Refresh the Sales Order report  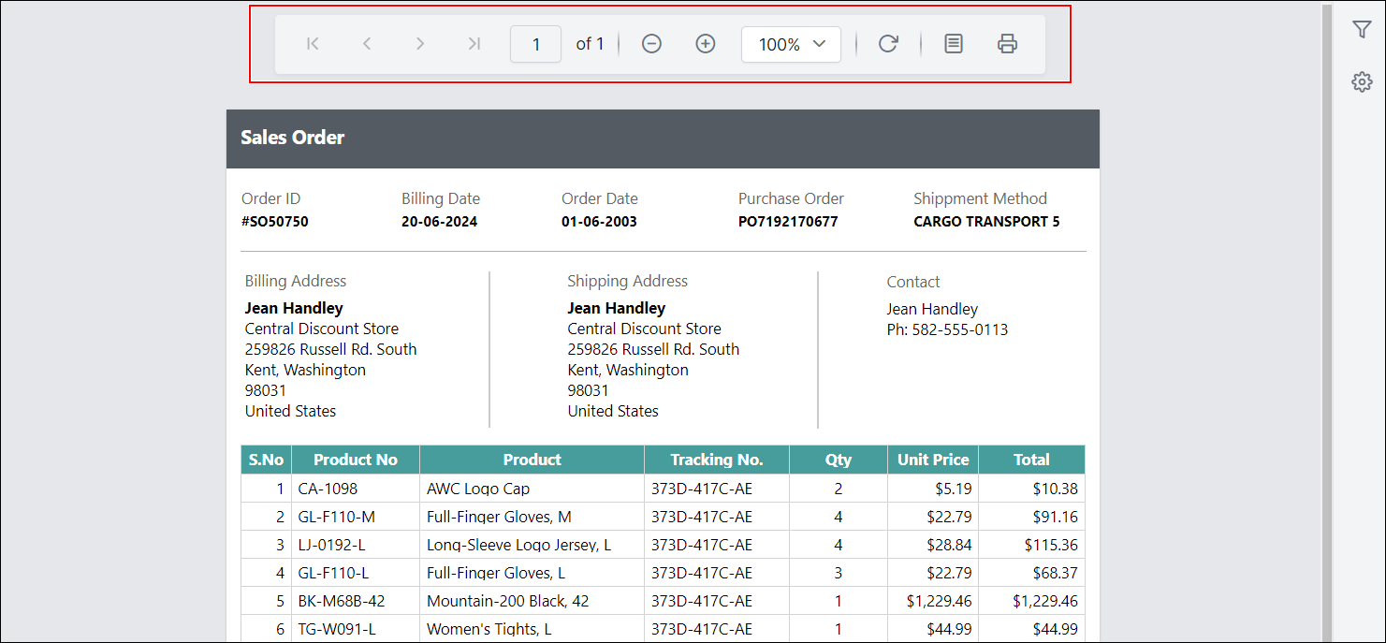click(887, 43)
